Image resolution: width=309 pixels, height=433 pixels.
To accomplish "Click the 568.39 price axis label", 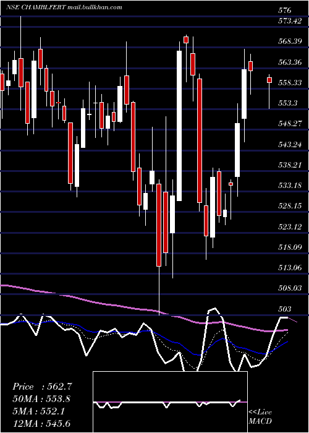I will (x=290, y=41).
